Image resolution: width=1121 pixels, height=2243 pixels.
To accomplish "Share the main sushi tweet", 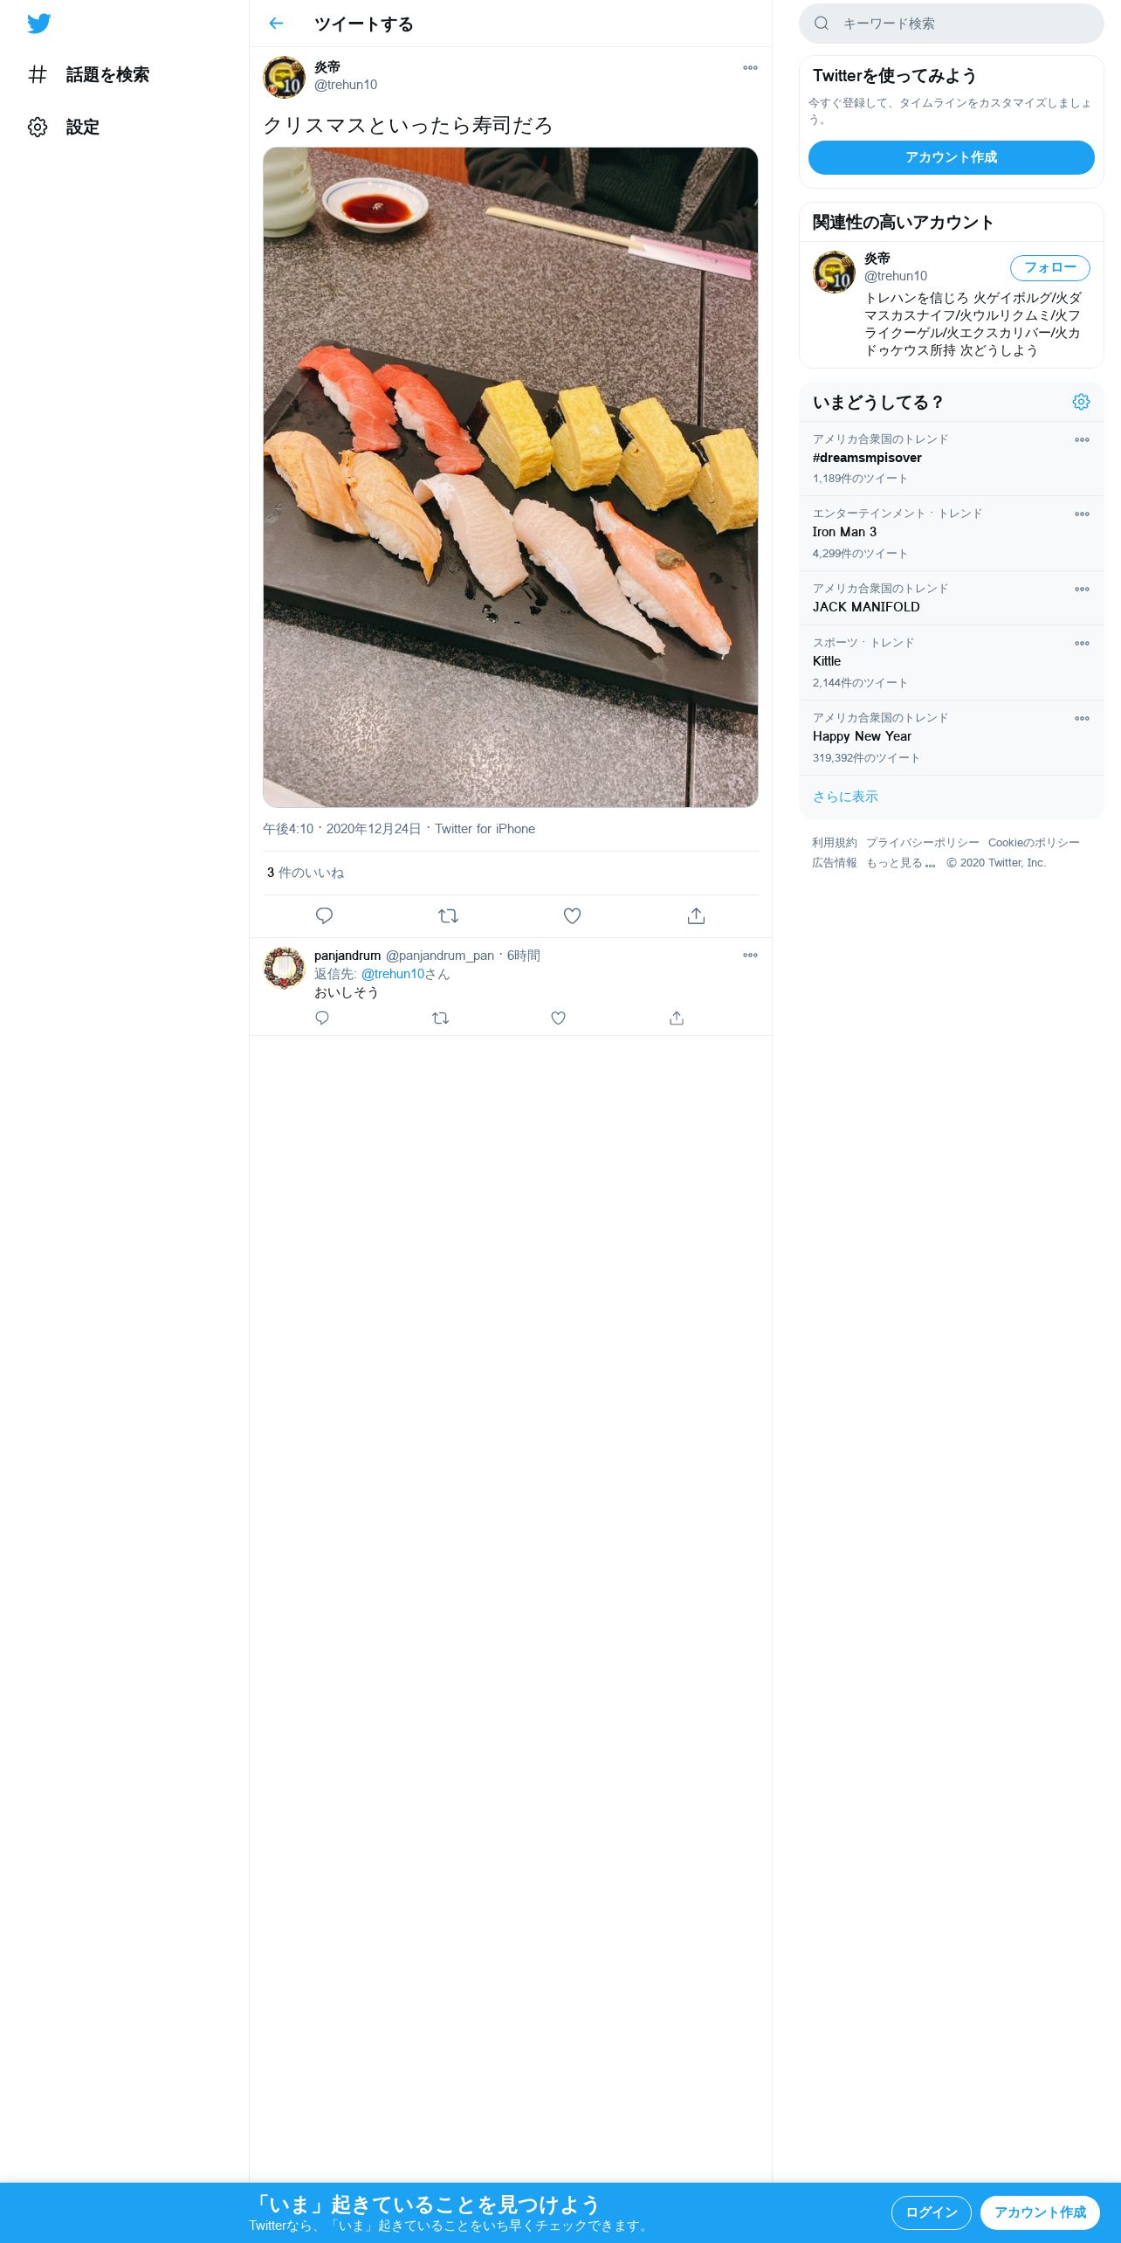I will tap(696, 915).
